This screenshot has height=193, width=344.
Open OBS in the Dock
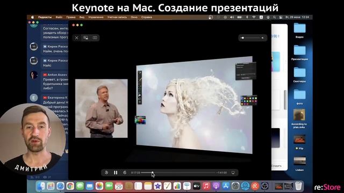click(x=264, y=186)
